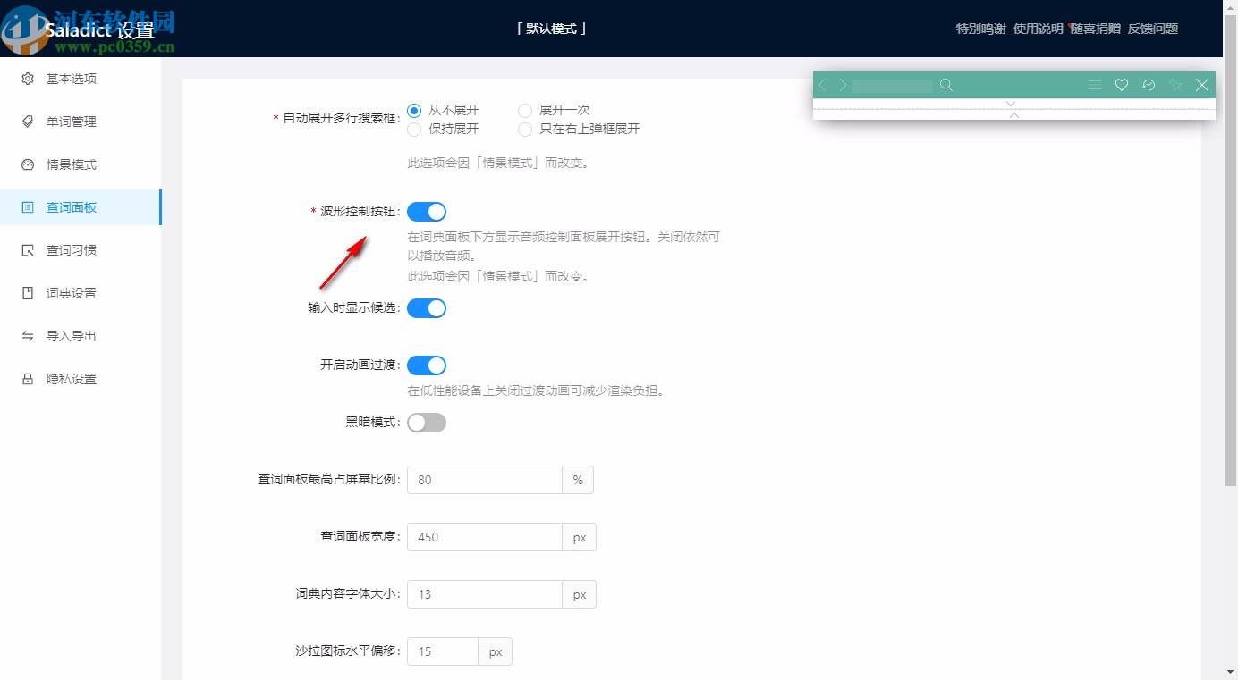
Task: Click the 查词面板宽度 input field
Action: pyautogui.click(x=483, y=536)
